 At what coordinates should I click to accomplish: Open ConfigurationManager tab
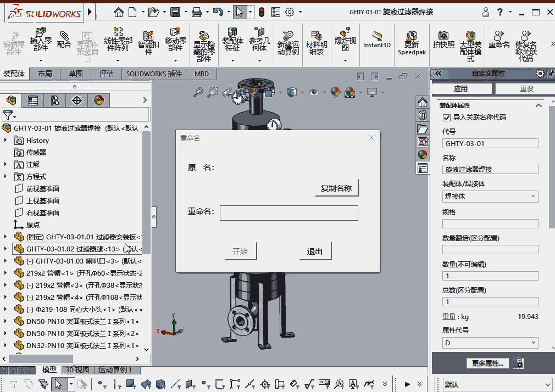pyautogui.click(x=54, y=100)
